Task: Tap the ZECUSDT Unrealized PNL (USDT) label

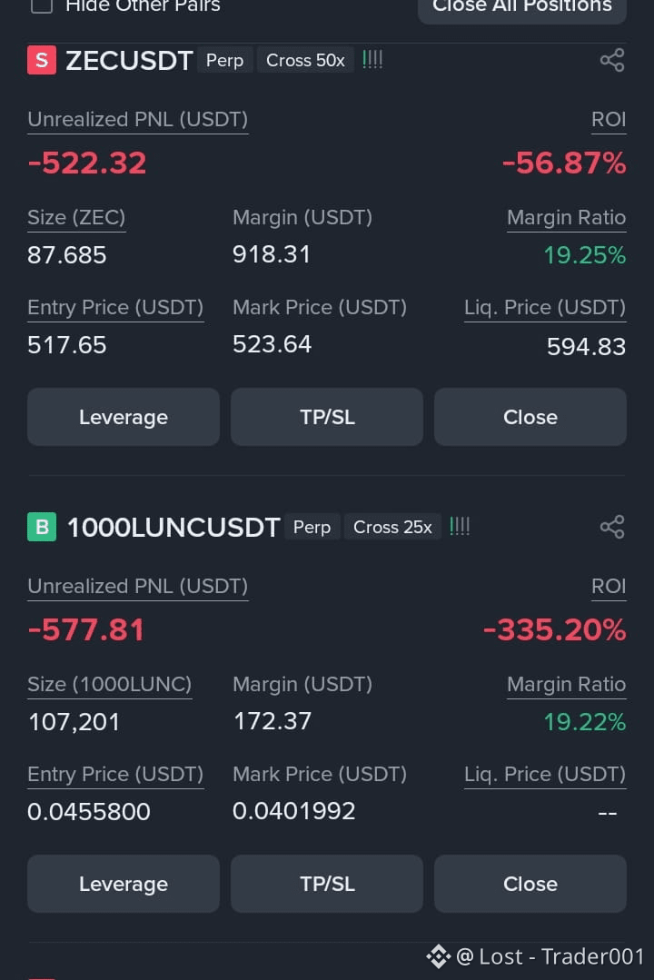Action: click(137, 119)
